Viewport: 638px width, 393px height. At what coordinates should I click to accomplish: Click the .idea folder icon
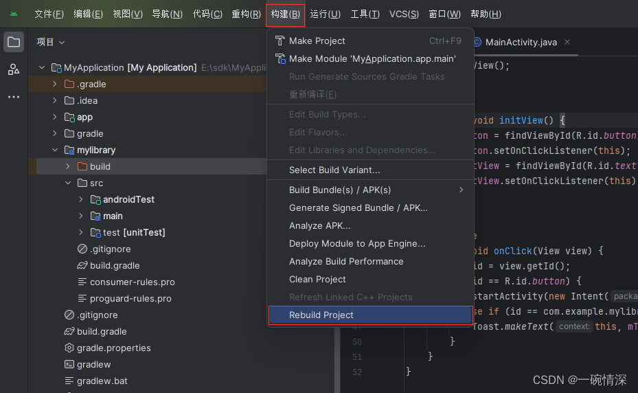click(69, 100)
